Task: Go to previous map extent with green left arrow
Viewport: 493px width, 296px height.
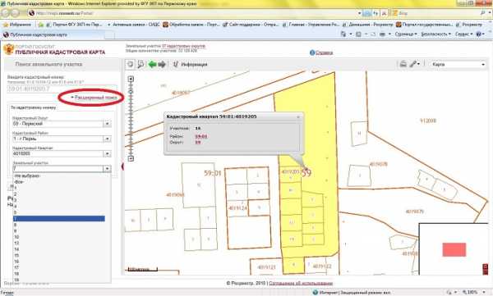Action: [153, 64]
